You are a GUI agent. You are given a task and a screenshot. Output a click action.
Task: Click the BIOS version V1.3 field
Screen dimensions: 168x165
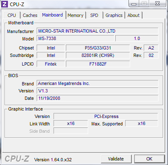click(98, 91)
